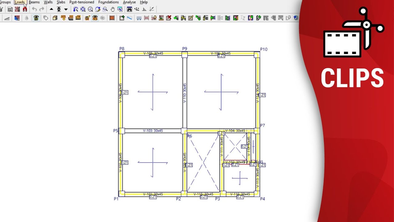This screenshot has width=394, height=222.
Task: Go up one floor with up arrow
Action: [x=51, y=9]
